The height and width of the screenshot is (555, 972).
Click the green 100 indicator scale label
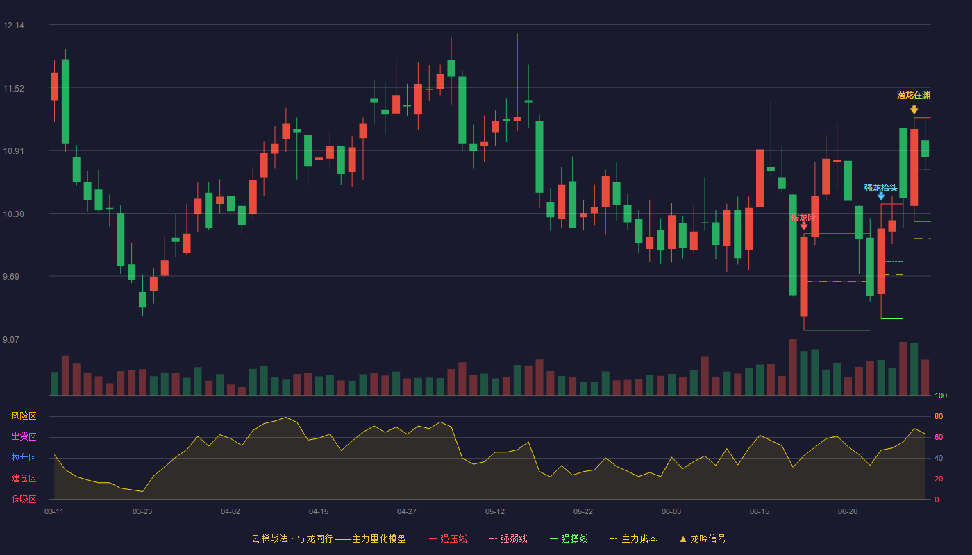pos(941,396)
